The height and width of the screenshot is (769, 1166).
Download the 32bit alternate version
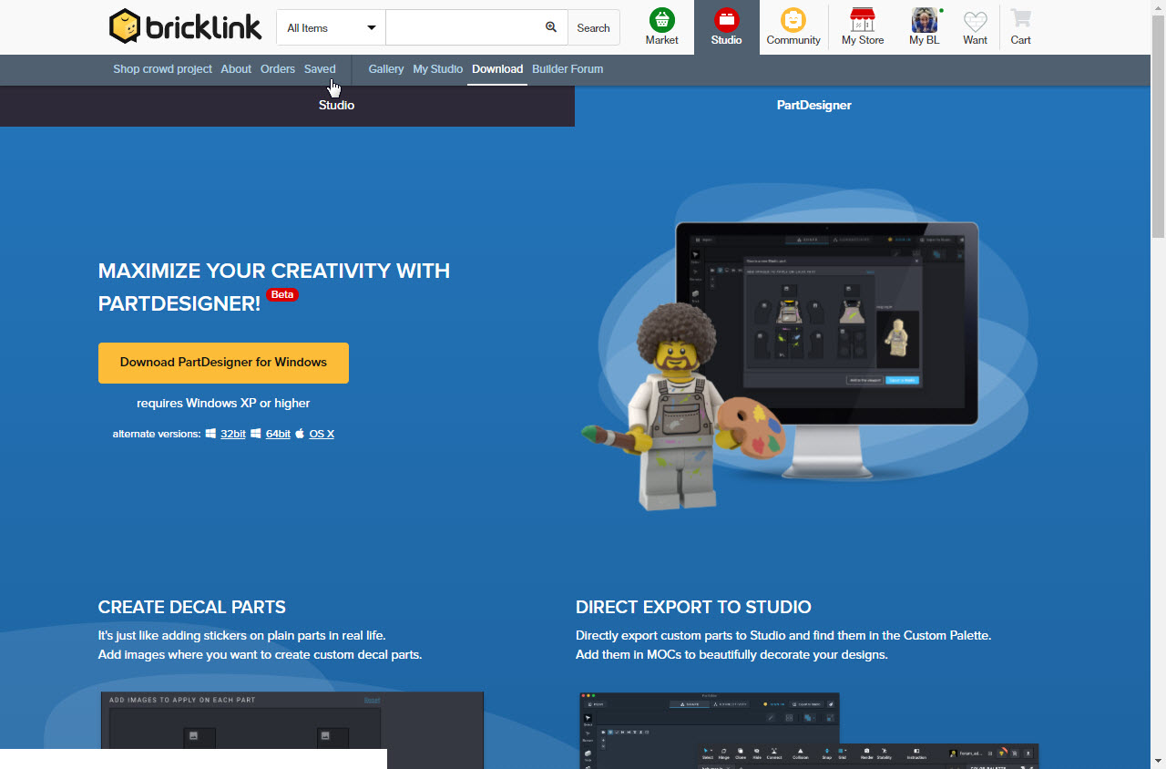click(x=233, y=434)
